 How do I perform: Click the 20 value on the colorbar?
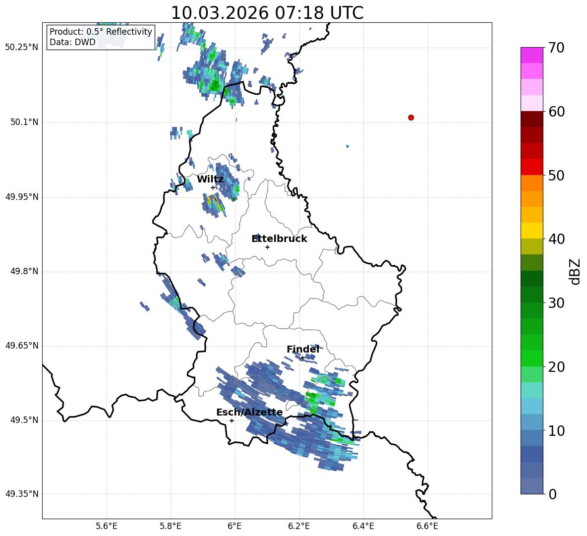click(x=556, y=367)
